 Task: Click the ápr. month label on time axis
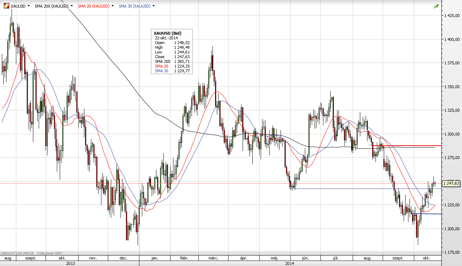click(x=243, y=258)
